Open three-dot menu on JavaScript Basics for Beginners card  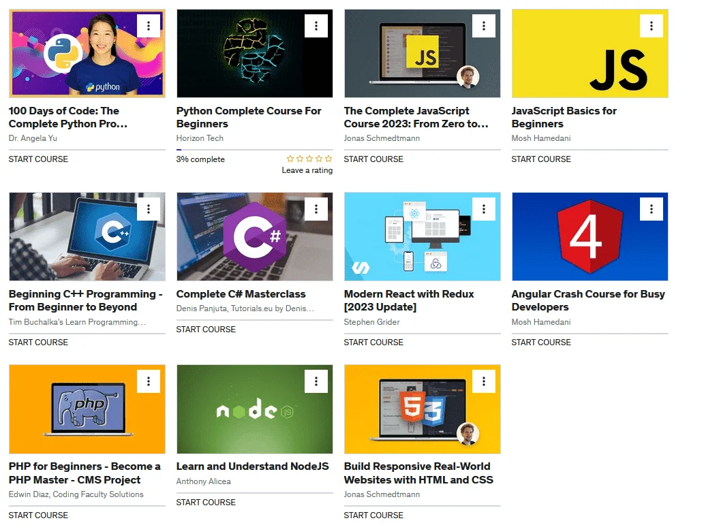click(652, 26)
